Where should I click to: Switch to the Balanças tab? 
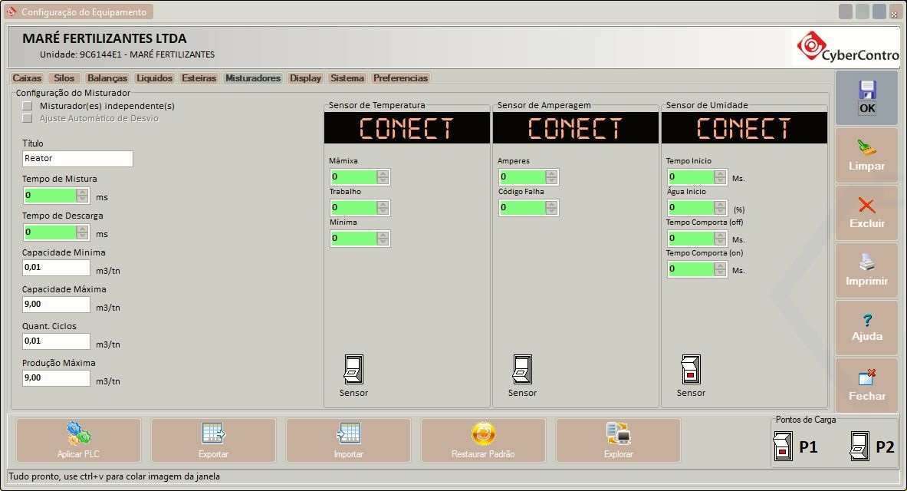(107, 77)
